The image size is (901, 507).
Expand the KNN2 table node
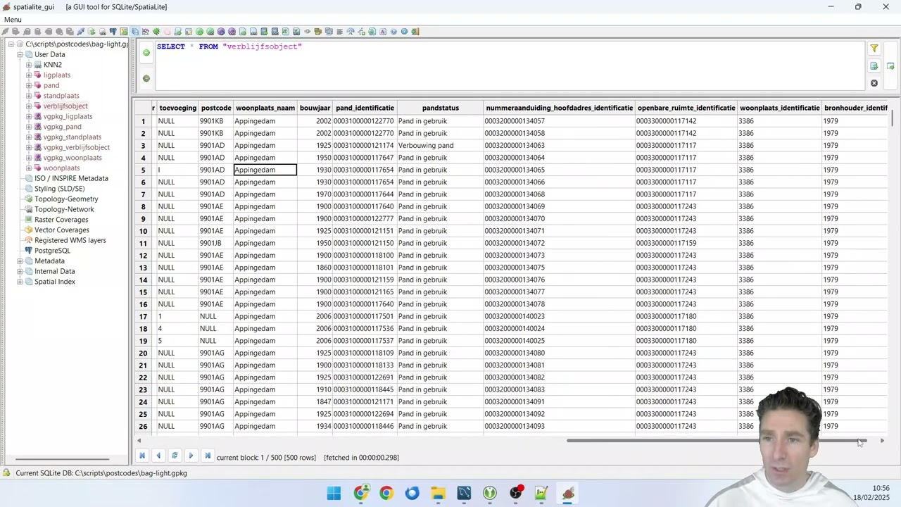pos(29,65)
